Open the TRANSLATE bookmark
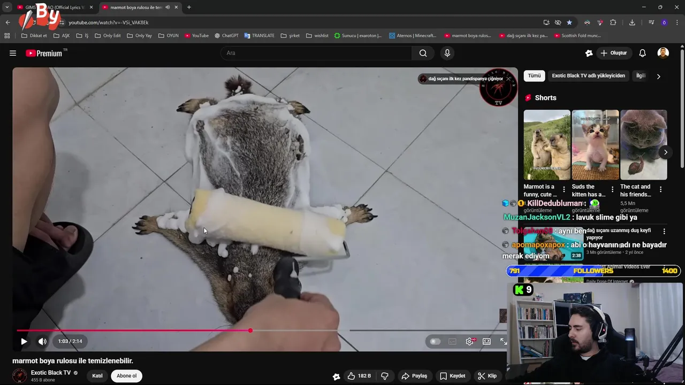The height and width of the screenshot is (385, 685). [x=259, y=36]
